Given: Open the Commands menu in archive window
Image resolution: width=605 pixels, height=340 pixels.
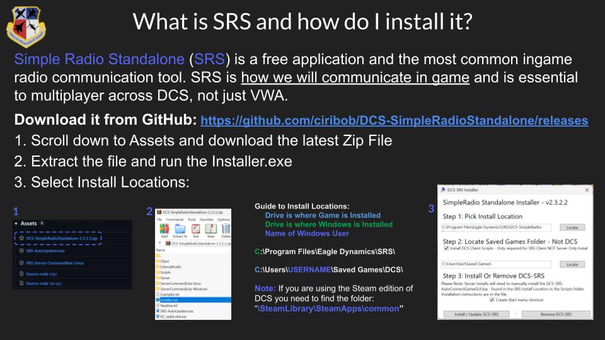Looking at the screenshot, I should pos(174,219).
